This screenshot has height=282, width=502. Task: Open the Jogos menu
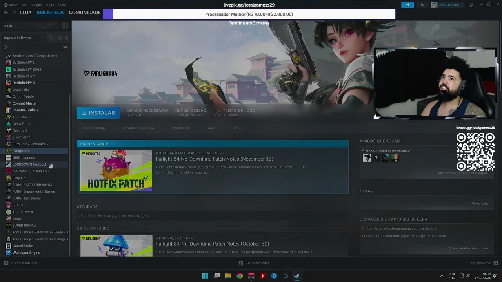tap(49, 5)
